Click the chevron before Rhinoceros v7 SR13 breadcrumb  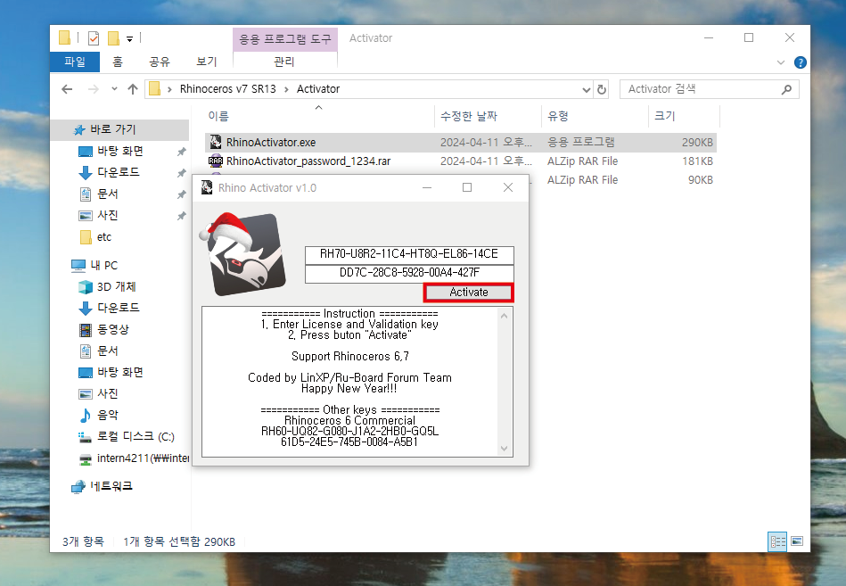point(169,89)
